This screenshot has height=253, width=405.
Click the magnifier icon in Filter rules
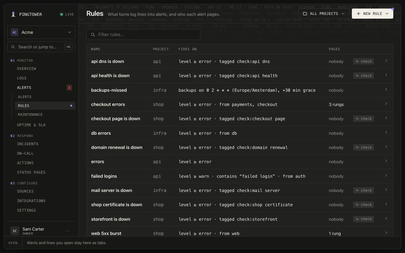[x=93, y=34]
